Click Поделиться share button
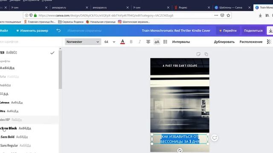This screenshot has width=273, height=153. (253, 31)
